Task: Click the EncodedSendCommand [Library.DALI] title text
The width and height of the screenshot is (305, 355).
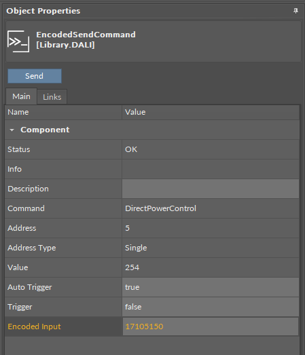Action: [86, 39]
